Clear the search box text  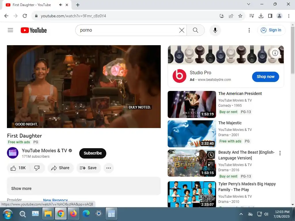tap(182, 30)
